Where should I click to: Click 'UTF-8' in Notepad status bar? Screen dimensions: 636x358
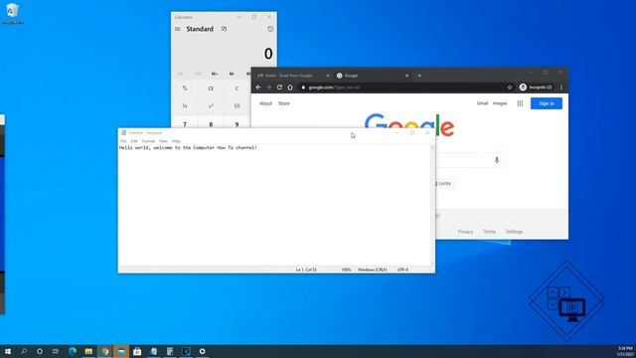[x=402, y=269]
